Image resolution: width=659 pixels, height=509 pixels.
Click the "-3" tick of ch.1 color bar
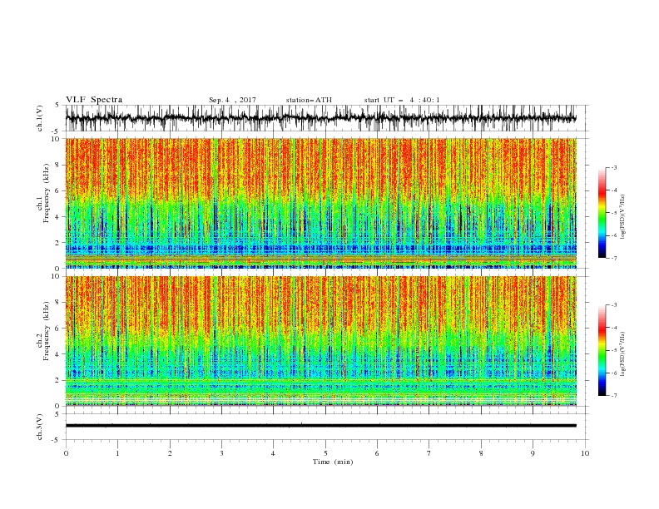(613, 167)
